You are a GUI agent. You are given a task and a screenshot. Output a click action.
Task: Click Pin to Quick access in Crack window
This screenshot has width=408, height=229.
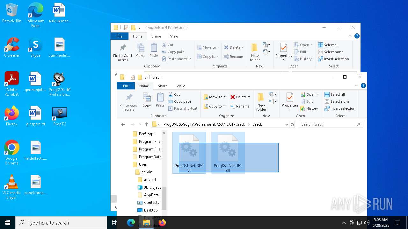[x=129, y=102]
